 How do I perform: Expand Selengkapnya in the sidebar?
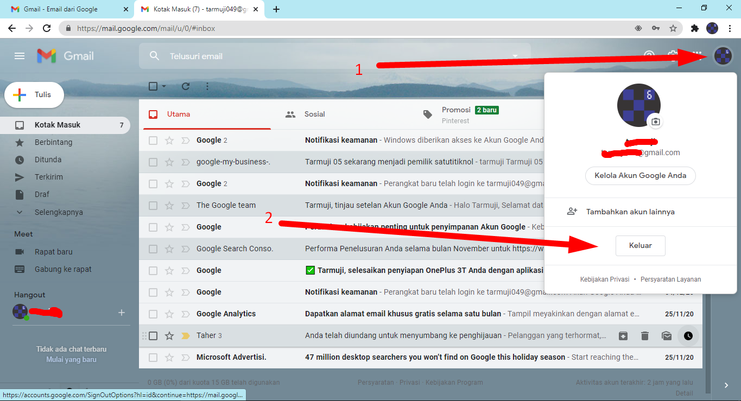click(x=59, y=212)
